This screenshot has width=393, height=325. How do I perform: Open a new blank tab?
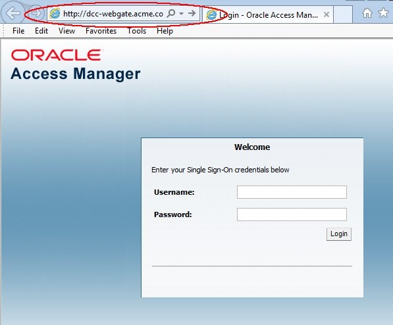point(342,14)
